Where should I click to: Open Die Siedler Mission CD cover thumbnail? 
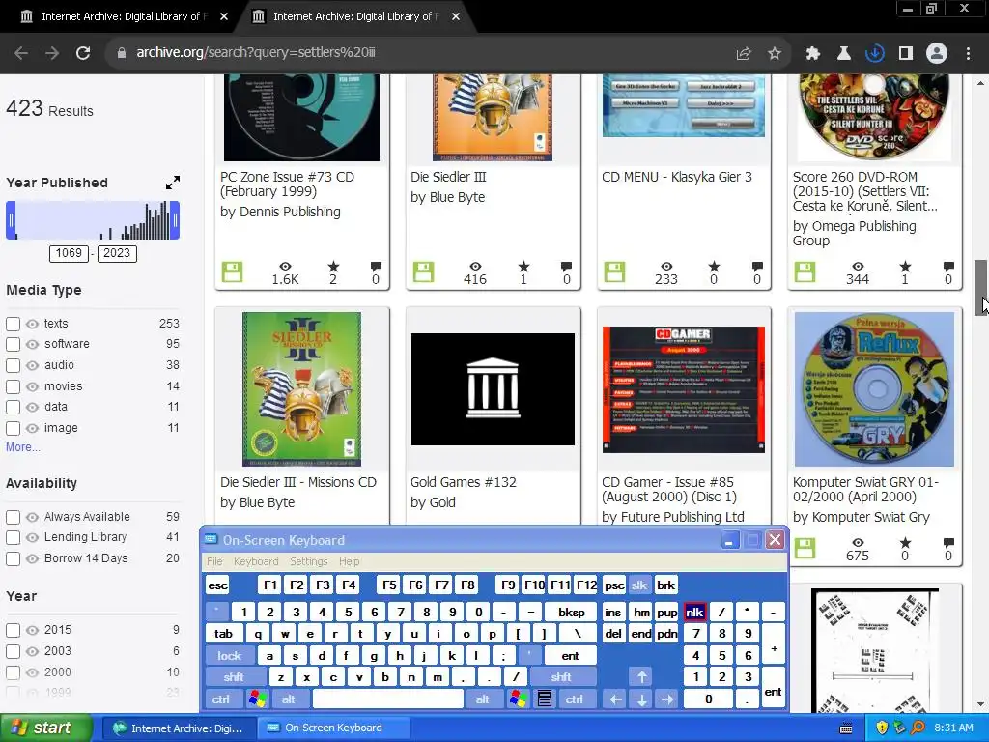point(301,389)
